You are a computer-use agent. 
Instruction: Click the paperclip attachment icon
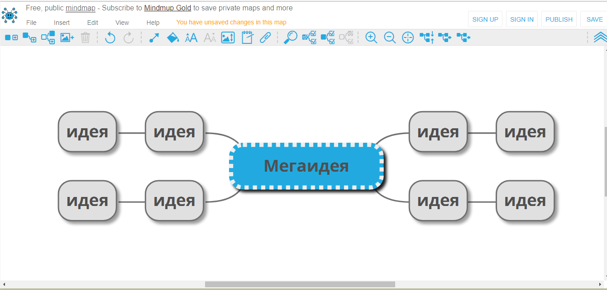point(265,38)
